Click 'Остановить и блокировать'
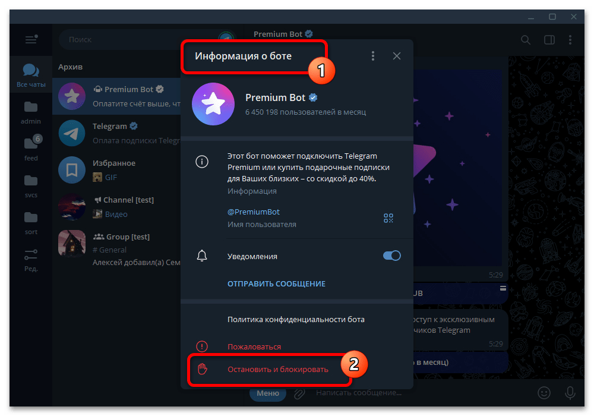The image size is (594, 416). 277,370
